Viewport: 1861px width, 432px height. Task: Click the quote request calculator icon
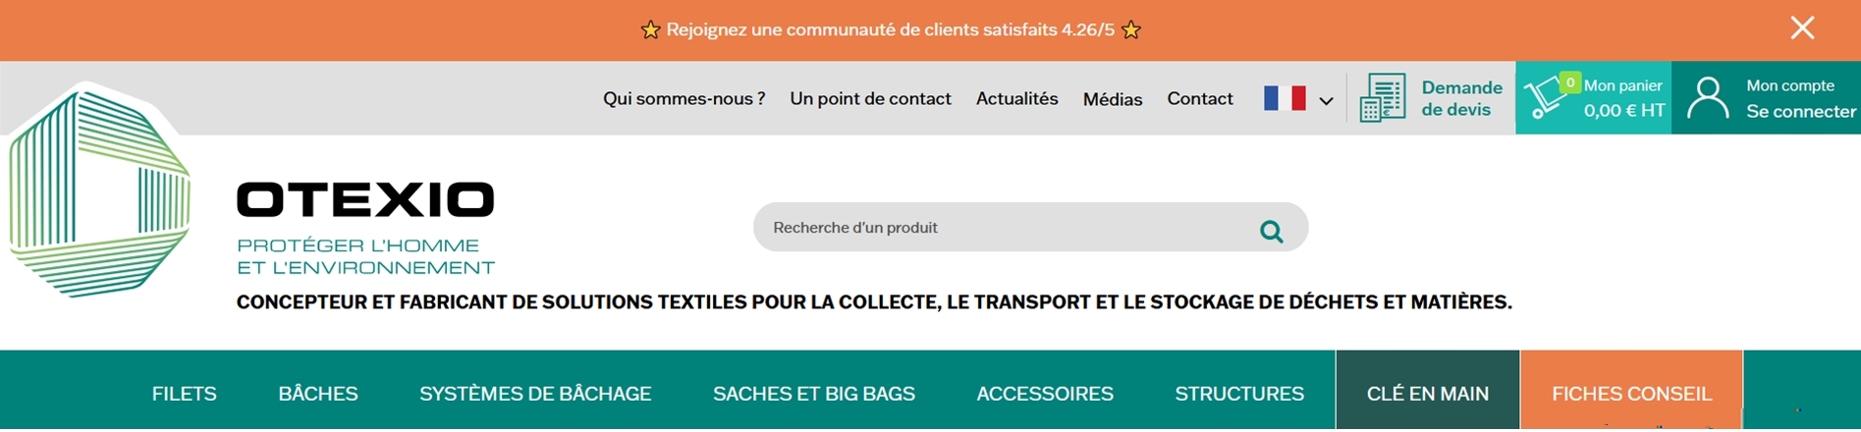1383,98
